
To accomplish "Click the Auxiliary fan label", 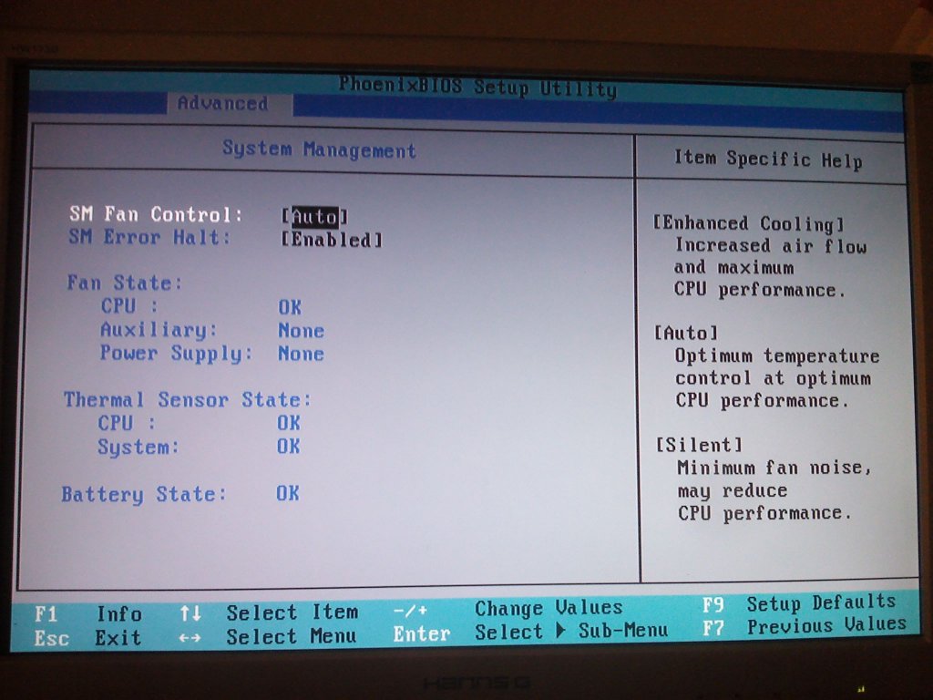I will pos(159,330).
